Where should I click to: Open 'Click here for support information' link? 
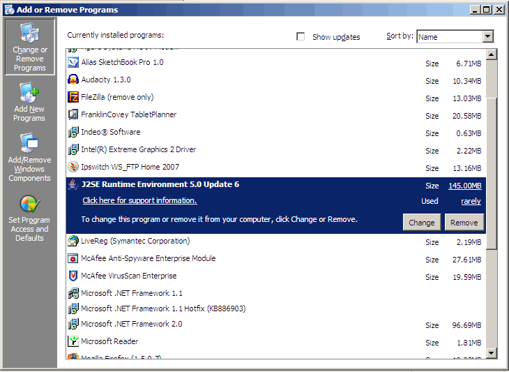[x=139, y=200]
